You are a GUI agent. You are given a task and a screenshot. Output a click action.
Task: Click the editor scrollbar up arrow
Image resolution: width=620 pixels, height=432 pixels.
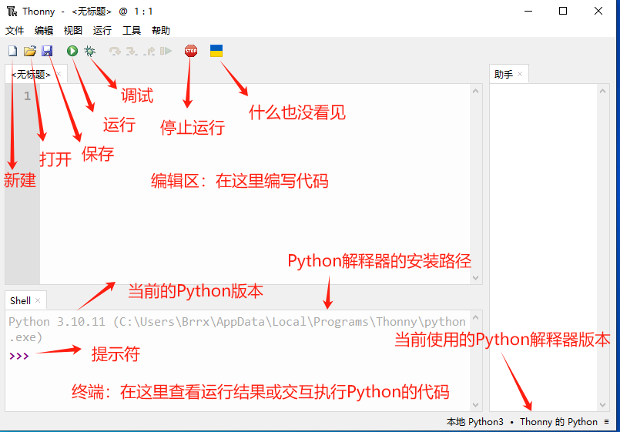pos(476,92)
